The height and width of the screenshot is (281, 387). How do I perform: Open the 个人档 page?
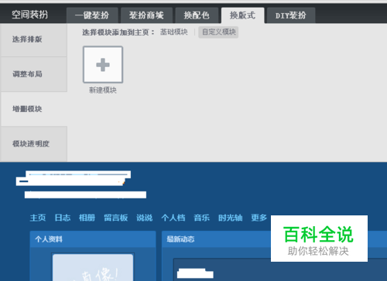point(173,218)
